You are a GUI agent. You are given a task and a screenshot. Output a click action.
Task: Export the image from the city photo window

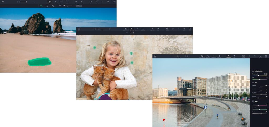click(266, 56)
